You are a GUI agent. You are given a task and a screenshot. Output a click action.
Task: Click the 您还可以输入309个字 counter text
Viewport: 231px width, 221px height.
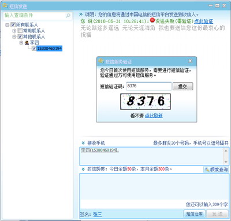(x=207, y=204)
